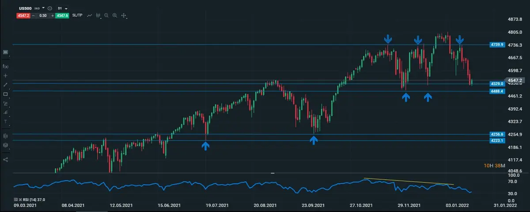Select the rectangle shape drawing tool

(5, 94)
